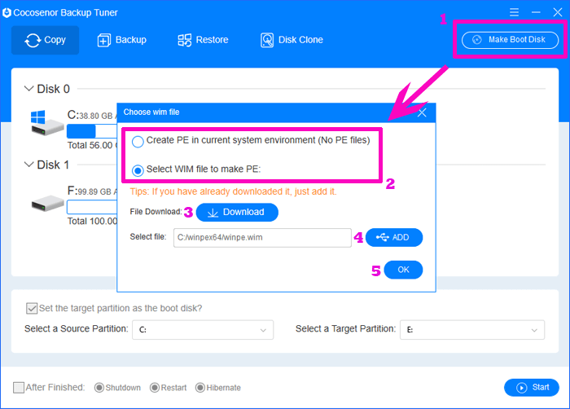
Task: Close the Choose wim file dialog
Action: pos(422,112)
